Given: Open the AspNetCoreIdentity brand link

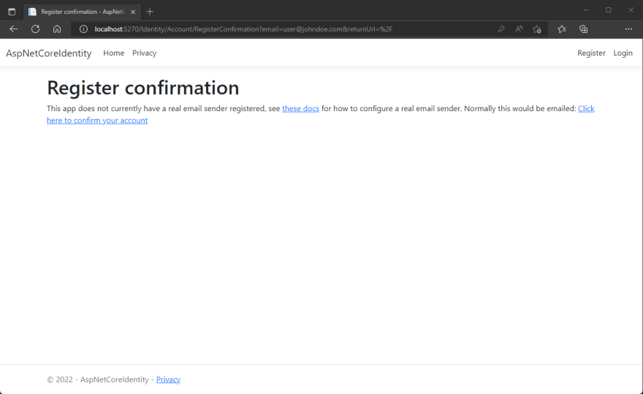Looking at the screenshot, I should pos(49,53).
